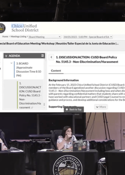This screenshot has height=175, width=125.
Task: Open the Home breadcrumb link
Action: [5, 36]
